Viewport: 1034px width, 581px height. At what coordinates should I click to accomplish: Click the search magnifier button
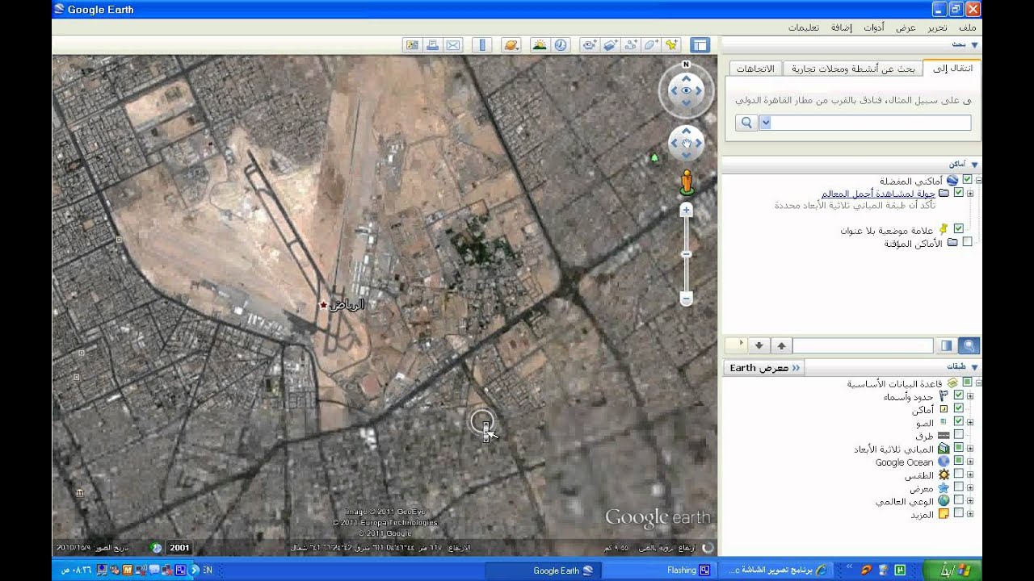[746, 123]
